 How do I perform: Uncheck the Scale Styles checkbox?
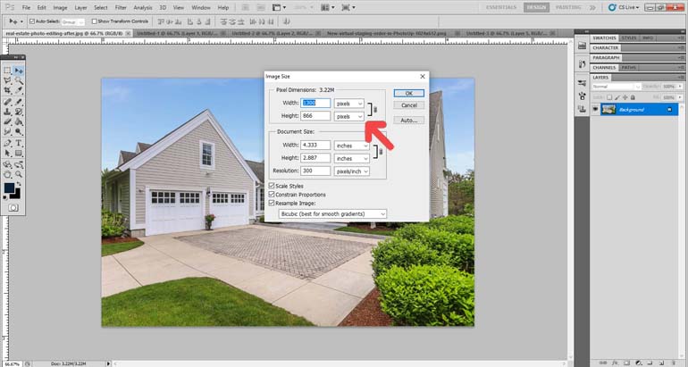coord(273,186)
